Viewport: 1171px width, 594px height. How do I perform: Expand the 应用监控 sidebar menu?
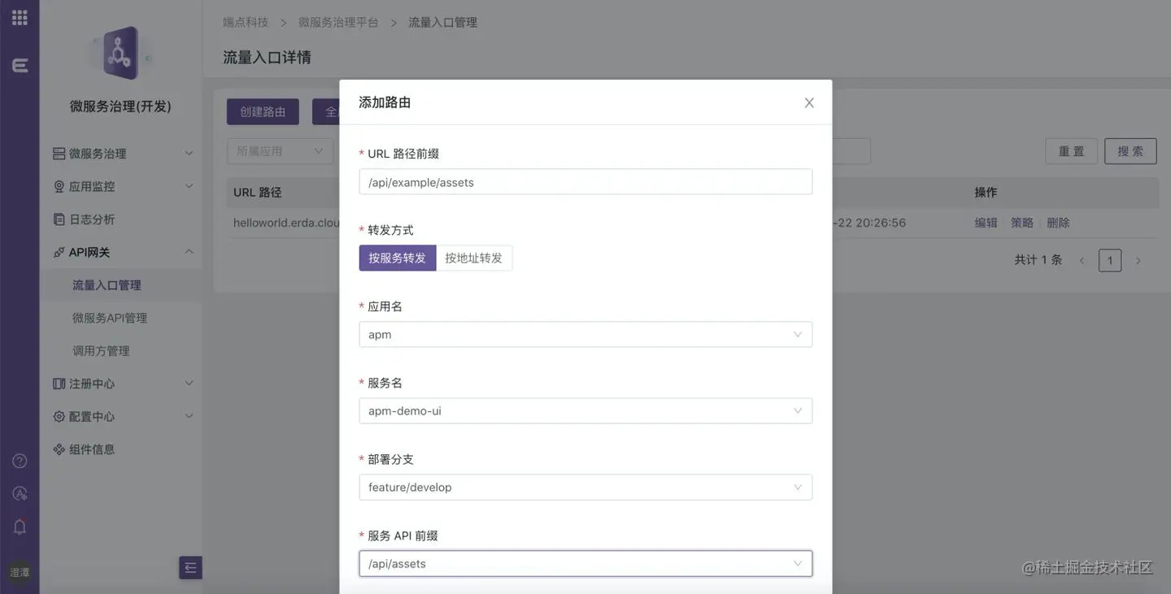(122, 186)
